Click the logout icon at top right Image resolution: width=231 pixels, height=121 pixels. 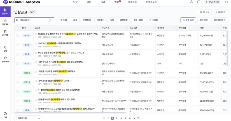pyautogui.click(x=227, y=2)
